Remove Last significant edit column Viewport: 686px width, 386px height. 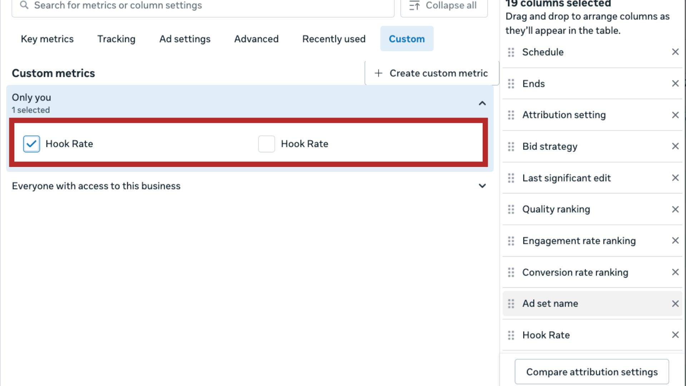675,178
